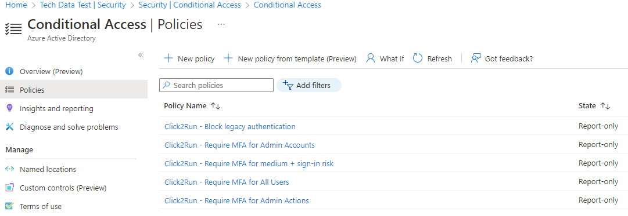Viewport: 628px width, 216px height.
Task: Open Terms of use sidebar item
Action: click(x=41, y=206)
